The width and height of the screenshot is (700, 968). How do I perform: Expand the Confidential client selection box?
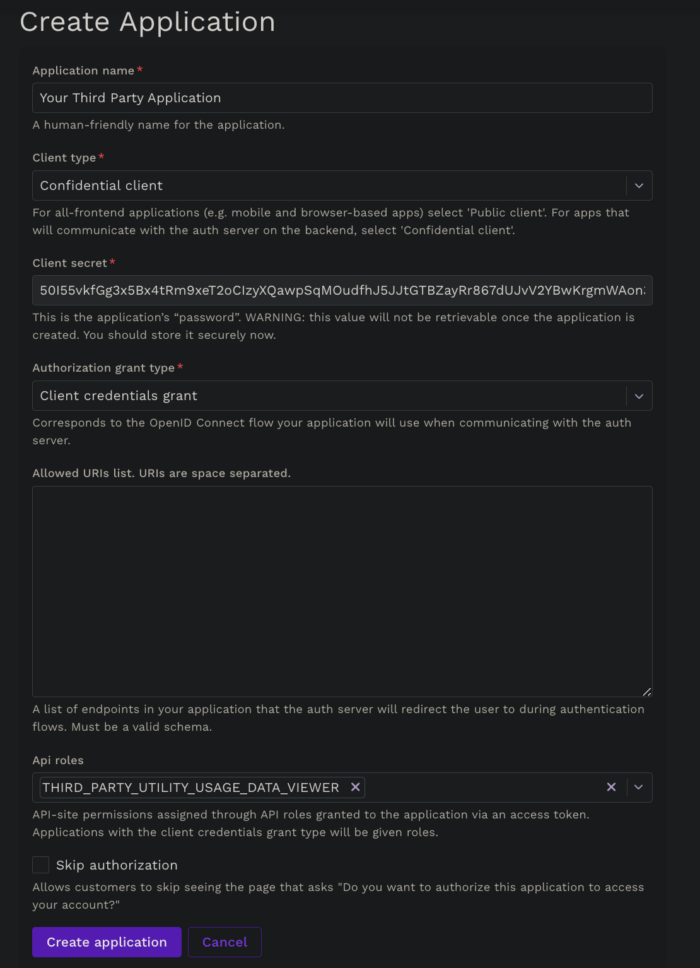click(x=328, y=186)
